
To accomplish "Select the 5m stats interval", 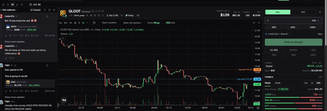I will coord(306,83).
